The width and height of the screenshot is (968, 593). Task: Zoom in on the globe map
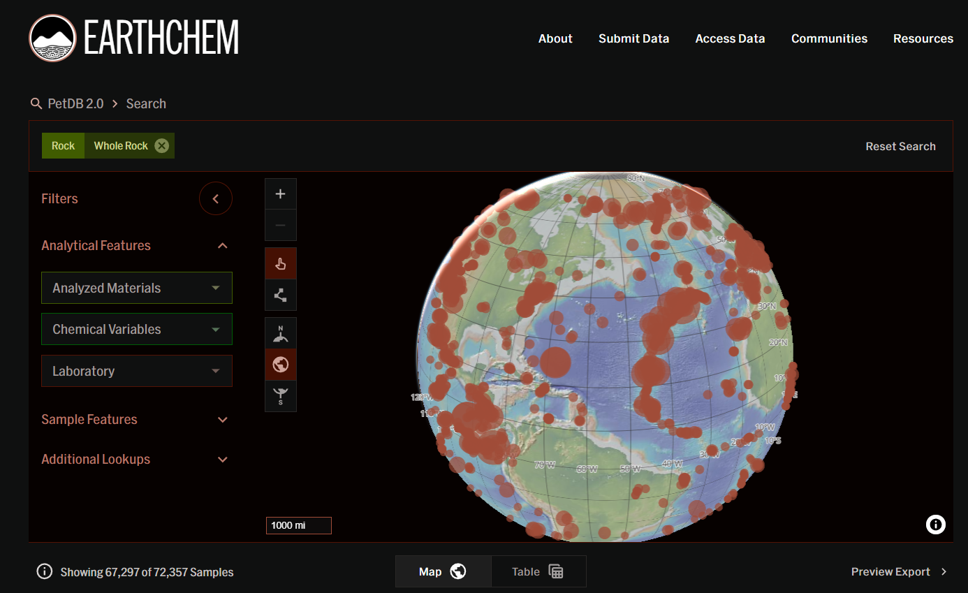click(280, 194)
